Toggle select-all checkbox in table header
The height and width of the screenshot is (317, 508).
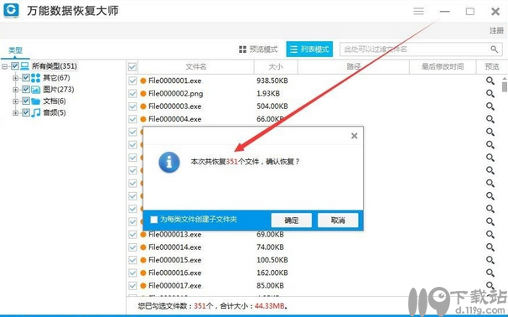click(132, 67)
